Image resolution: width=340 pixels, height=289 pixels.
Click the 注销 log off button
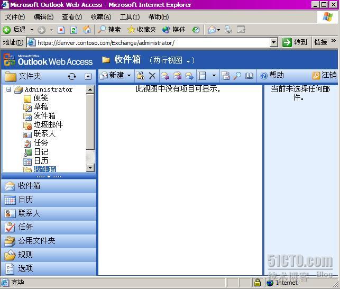tap(324, 76)
